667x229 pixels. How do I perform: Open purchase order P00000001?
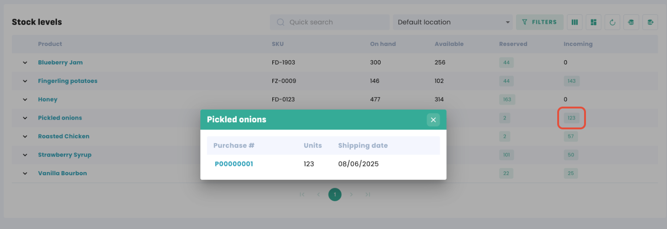click(x=234, y=164)
